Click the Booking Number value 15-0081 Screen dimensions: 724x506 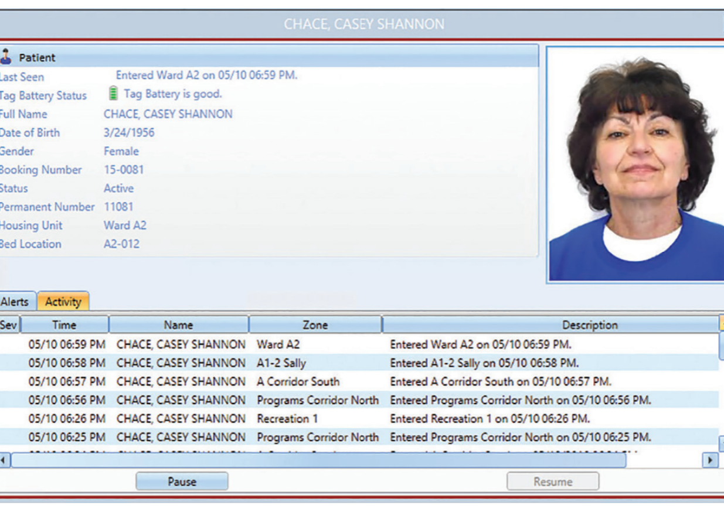click(x=123, y=170)
